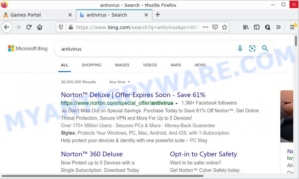View site security padlock info
Image resolution: width=299 pixels, height=179 pixels.
(71, 27)
